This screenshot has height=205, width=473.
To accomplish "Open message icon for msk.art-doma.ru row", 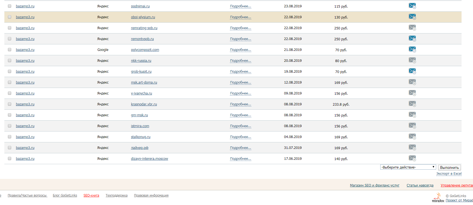I will (412, 82).
